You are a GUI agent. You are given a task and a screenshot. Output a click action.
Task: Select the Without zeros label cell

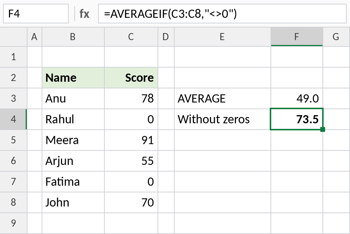coord(222,119)
